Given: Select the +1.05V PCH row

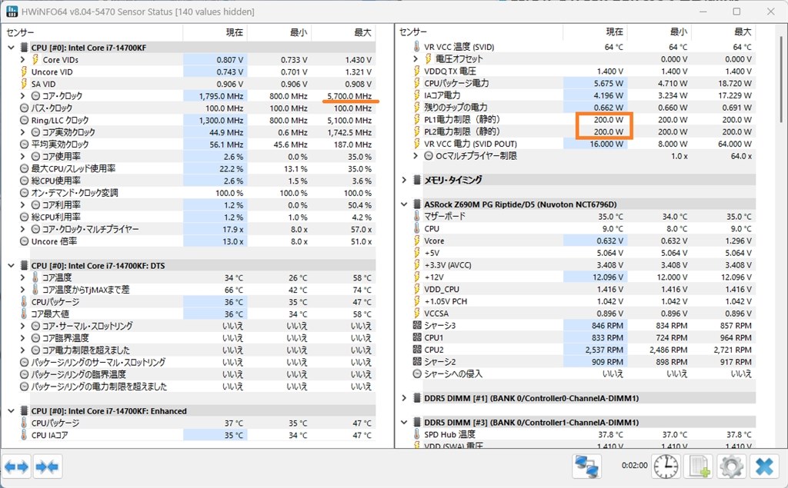Looking at the screenshot, I should pos(583,301).
